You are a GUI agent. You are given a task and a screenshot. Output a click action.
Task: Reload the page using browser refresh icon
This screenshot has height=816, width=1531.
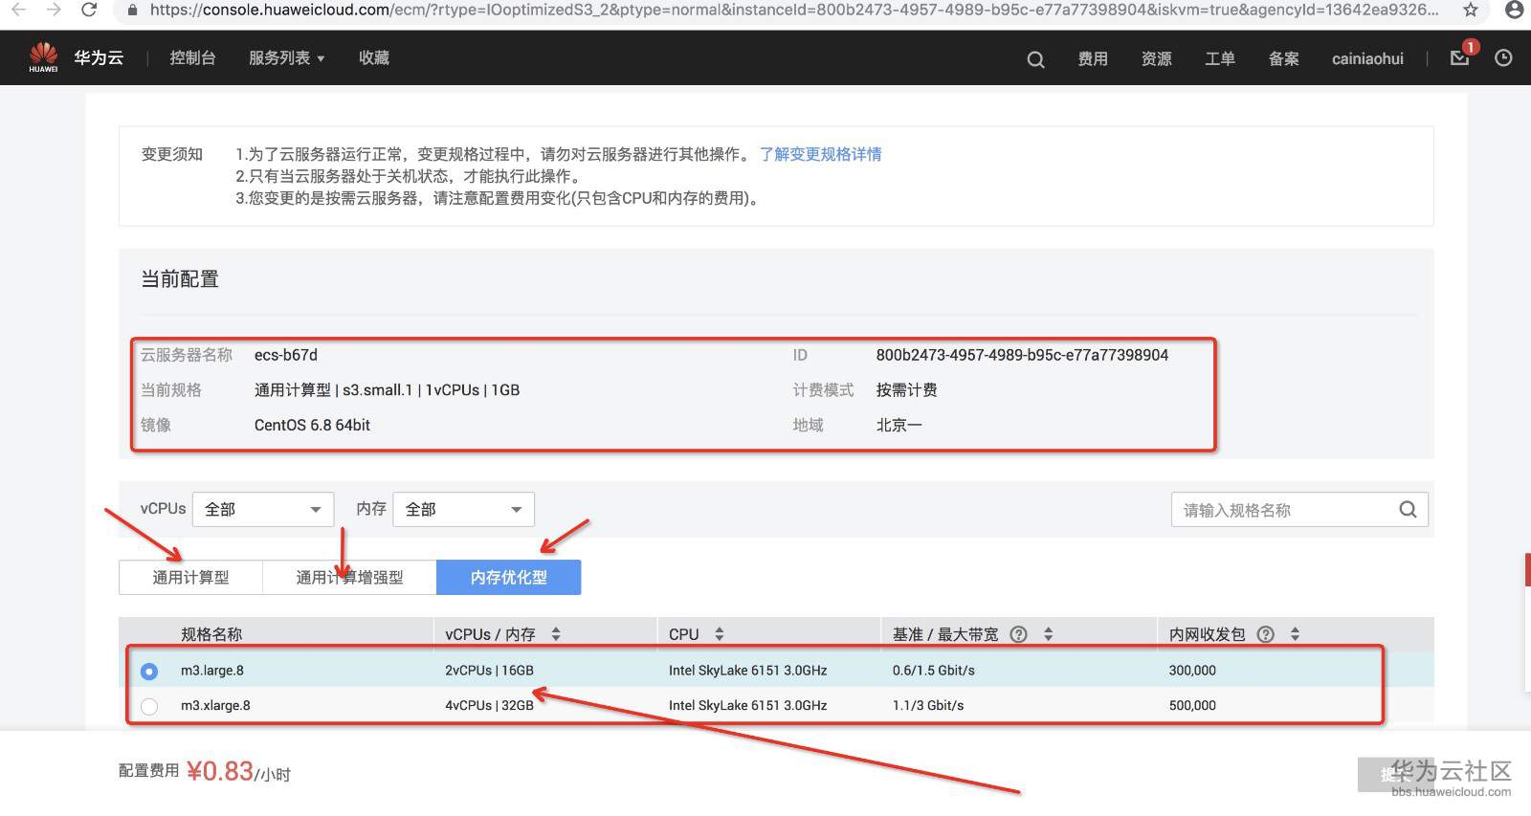[89, 10]
